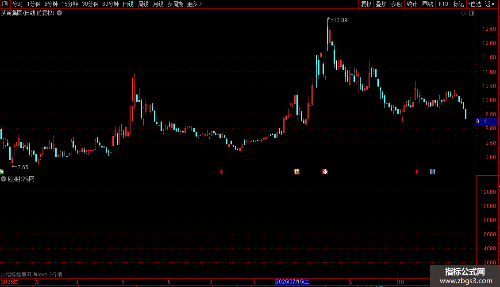Select the 30分钟 period
Viewport: 500px width, 287px height.
point(90,4)
